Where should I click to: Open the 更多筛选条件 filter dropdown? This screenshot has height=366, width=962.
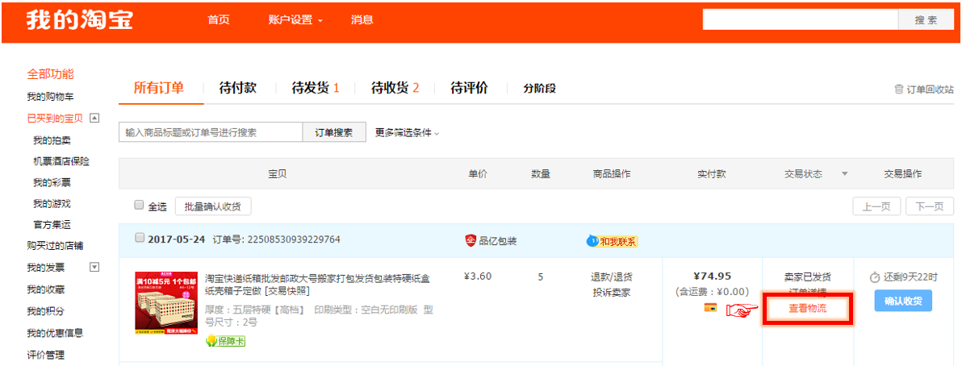click(x=407, y=132)
